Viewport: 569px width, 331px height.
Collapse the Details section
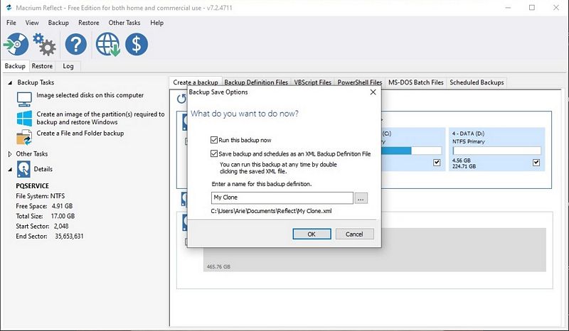tap(10, 169)
